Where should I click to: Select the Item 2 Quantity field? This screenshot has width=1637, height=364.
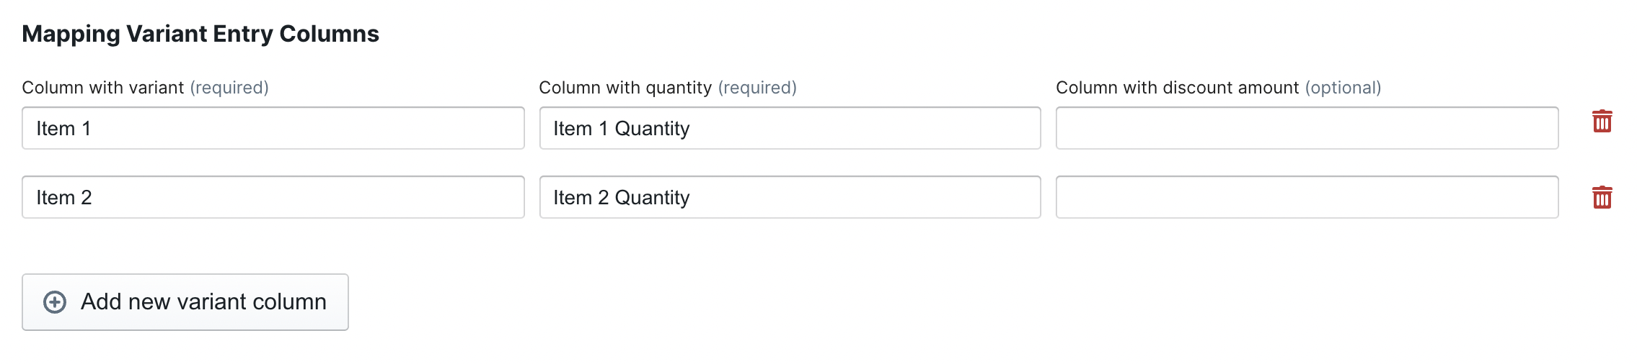pyautogui.click(x=790, y=198)
